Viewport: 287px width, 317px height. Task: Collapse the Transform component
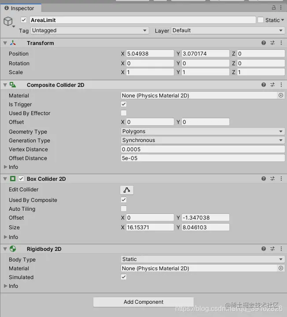(x=5, y=43)
